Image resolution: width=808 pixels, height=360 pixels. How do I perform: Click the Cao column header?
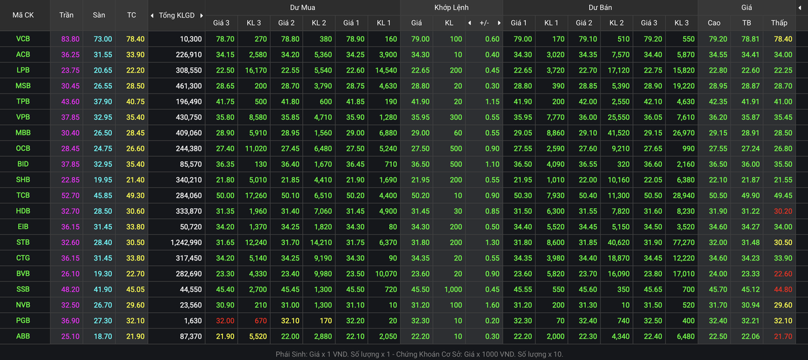point(714,23)
